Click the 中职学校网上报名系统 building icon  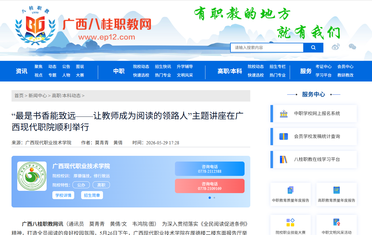click(x=284, y=114)
